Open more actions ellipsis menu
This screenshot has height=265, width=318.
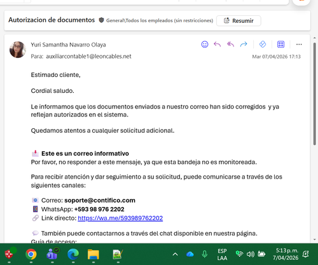click(299, 44)
